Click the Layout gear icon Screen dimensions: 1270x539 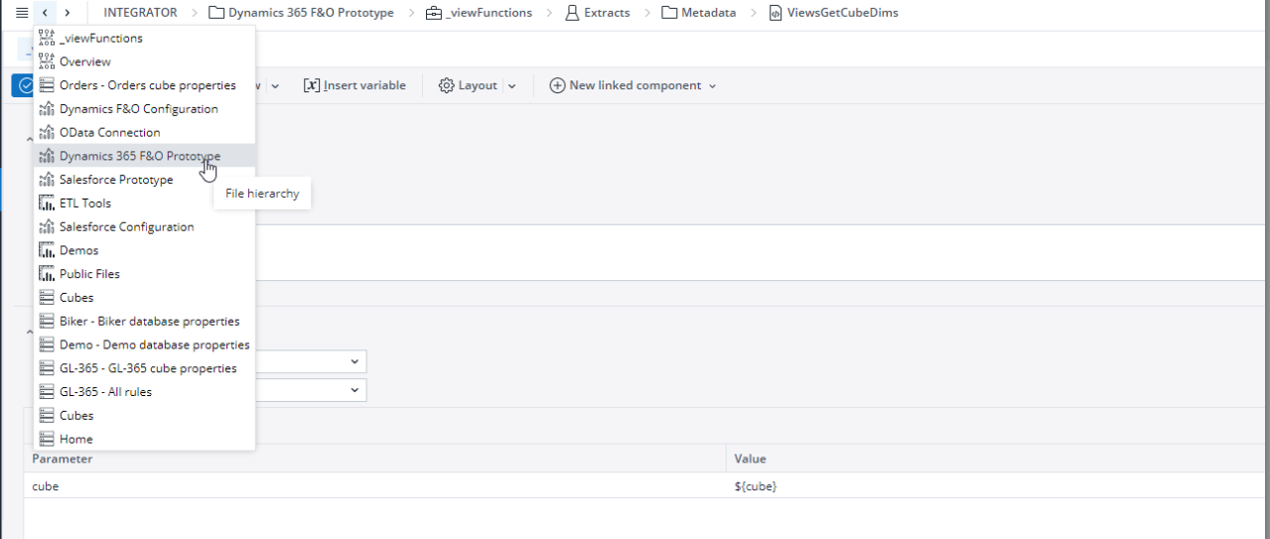click(447, 85)
